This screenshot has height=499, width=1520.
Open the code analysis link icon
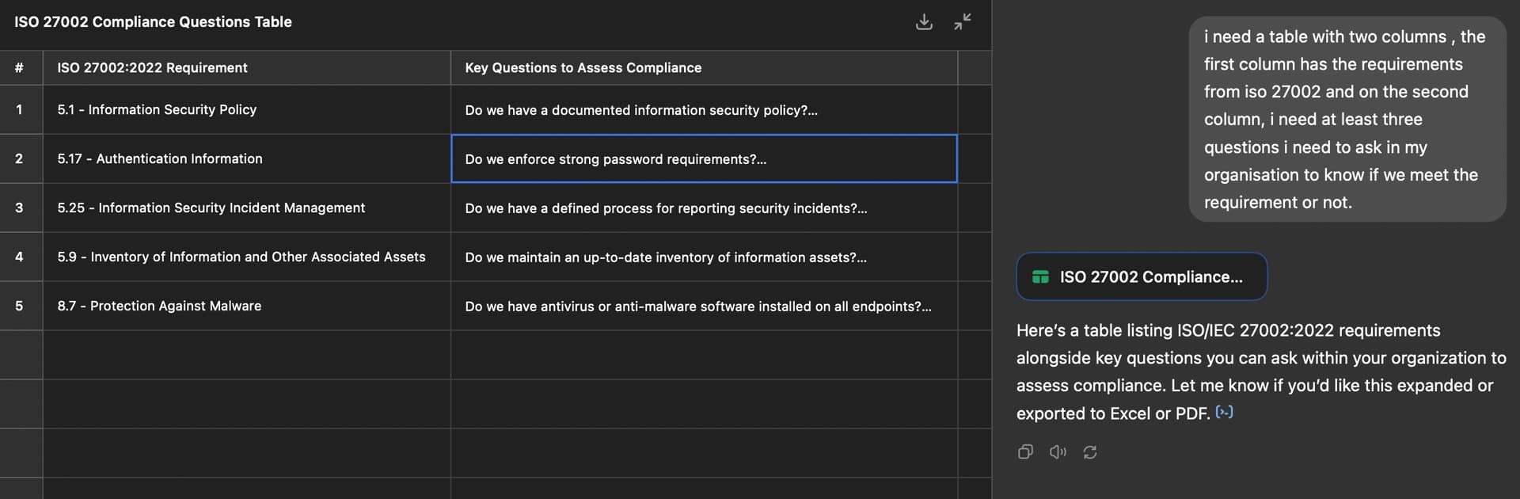pos(1224,412)
